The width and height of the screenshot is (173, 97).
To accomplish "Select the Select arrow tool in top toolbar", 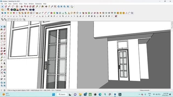I will 2,6.
